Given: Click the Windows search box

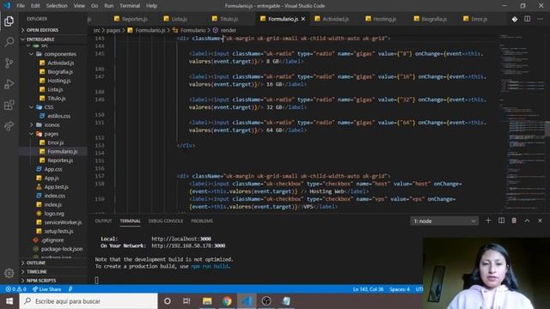Looking at the screenshot, I should point(89,301).
